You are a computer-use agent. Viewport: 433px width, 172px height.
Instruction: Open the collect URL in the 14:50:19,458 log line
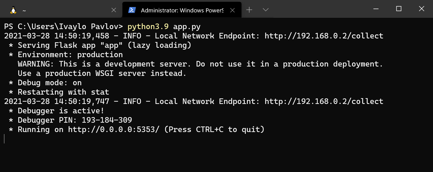[324, 36]
